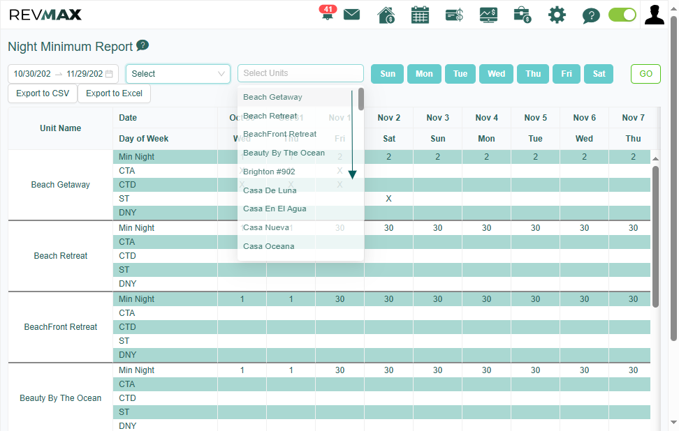Click the X in Beach Getaway ST row
The height and width of the screenshot is (431, 679).
click(389, 199)
